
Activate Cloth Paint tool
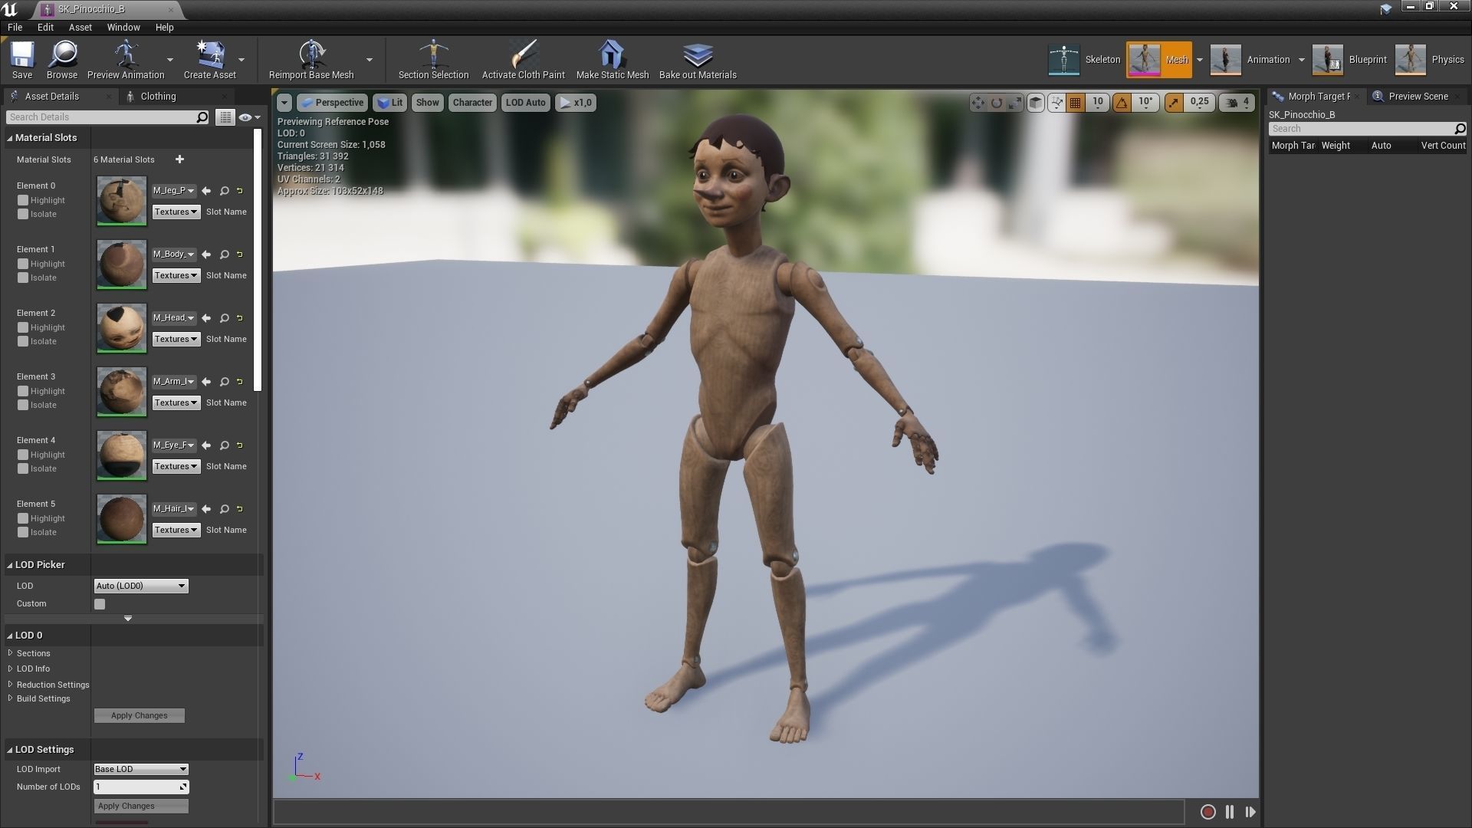[523, 59]
